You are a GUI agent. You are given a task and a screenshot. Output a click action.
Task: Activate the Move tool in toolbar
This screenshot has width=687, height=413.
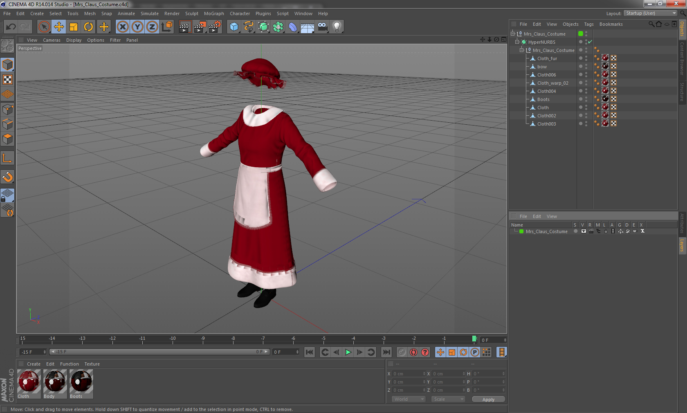point(59,27)
